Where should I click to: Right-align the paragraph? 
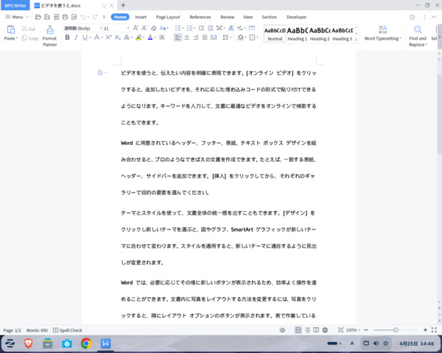click(x=196, y=38)
